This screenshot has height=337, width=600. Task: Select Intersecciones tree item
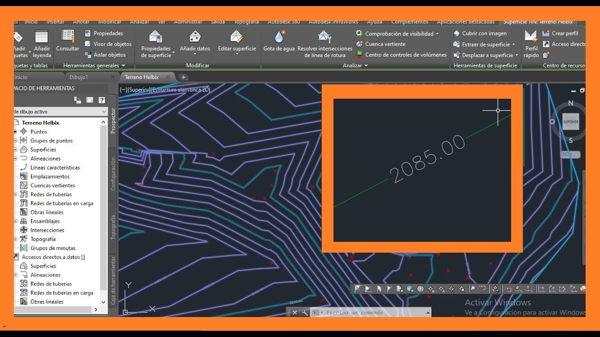coord(47,230)
